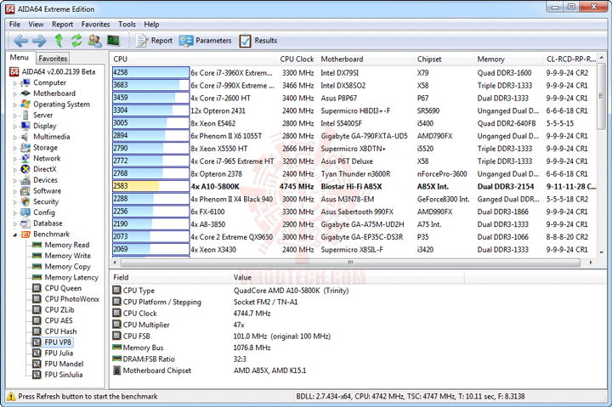Select the 4x A10-5800K result row
The height and width of the screenshot is (407, 612).
click(354, 187)
